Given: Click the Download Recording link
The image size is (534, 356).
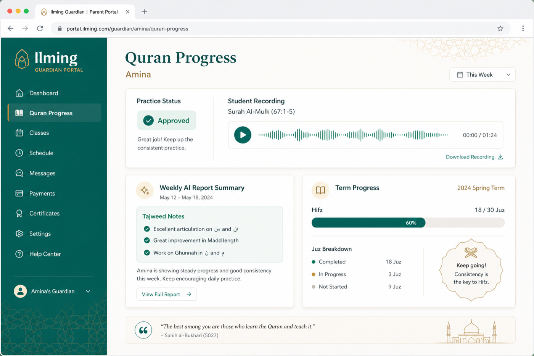Looking at the screenshot, I should pyautogui.click(x=474, y=157).
